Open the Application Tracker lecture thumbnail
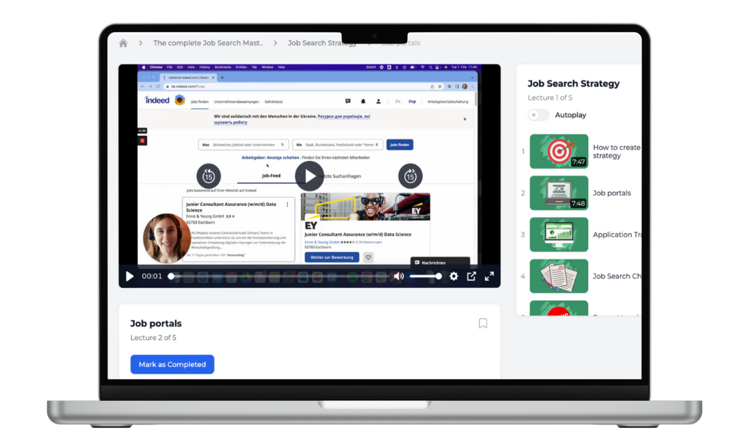This screenshot has width=749, height=448. click(x=559, y=234)
